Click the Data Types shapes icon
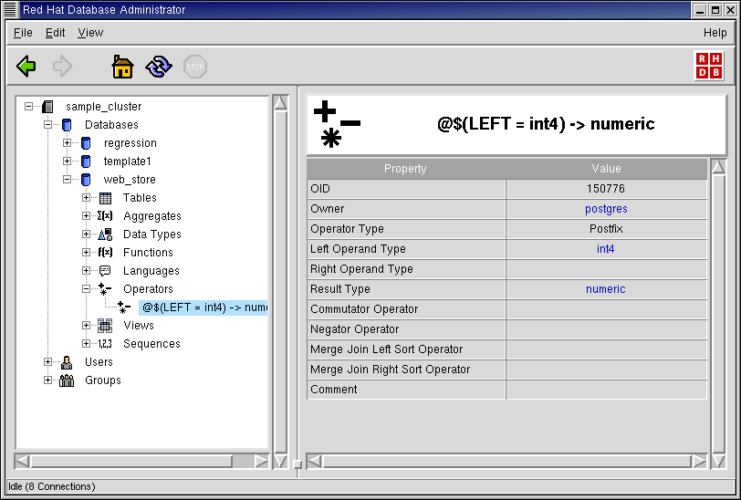The width and height of the screenshot is (741, 500). (x=105, y=234)
